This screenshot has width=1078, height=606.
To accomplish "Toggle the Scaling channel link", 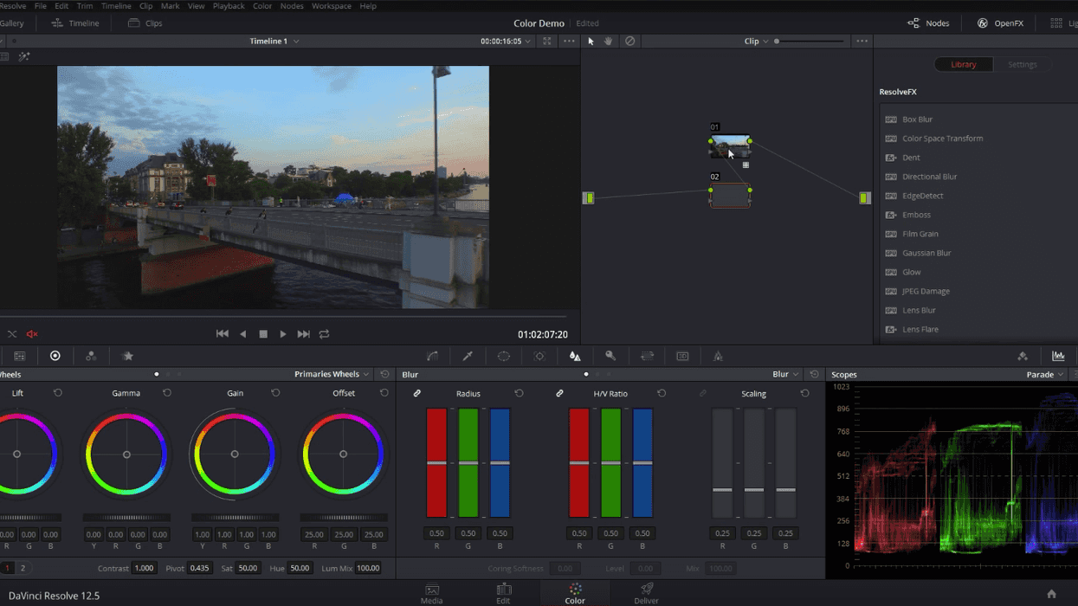I will tap(702, 393).
